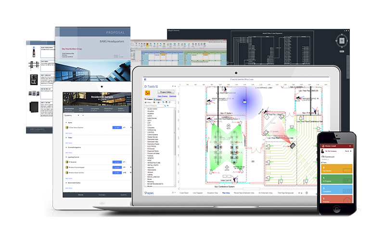Screen dimensions: 385x241
Task: Select INFRASTRUCTURE in the product list
Action: click(154, 162)
